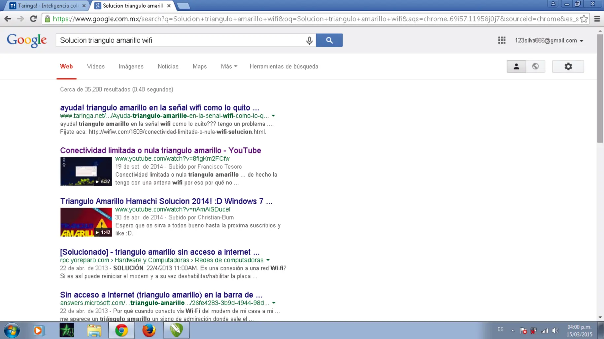Click the browser address bar URL
The width and height of the screenshot is (604, 339).
click(315, 19)
